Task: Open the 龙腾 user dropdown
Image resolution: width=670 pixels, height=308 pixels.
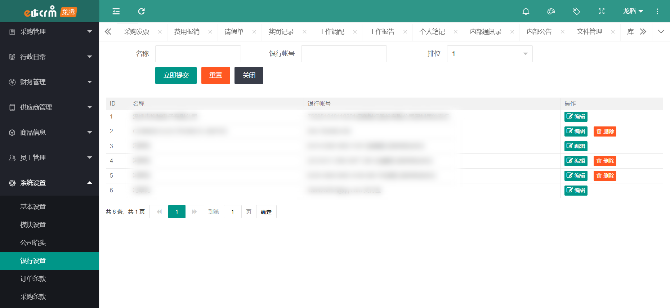Action: [633, 12]
